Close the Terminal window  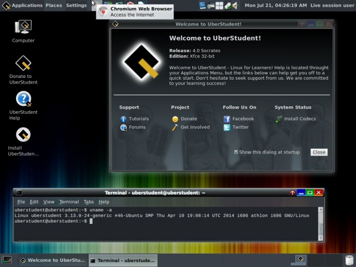(319, 193)
